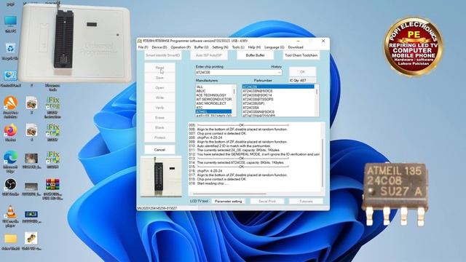Open the Help (H) menu
Screen dimensions: 466x262
click(x=254, y=47)
